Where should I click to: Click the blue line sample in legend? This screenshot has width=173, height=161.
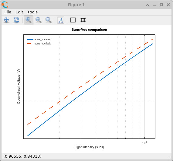point(30,39)
